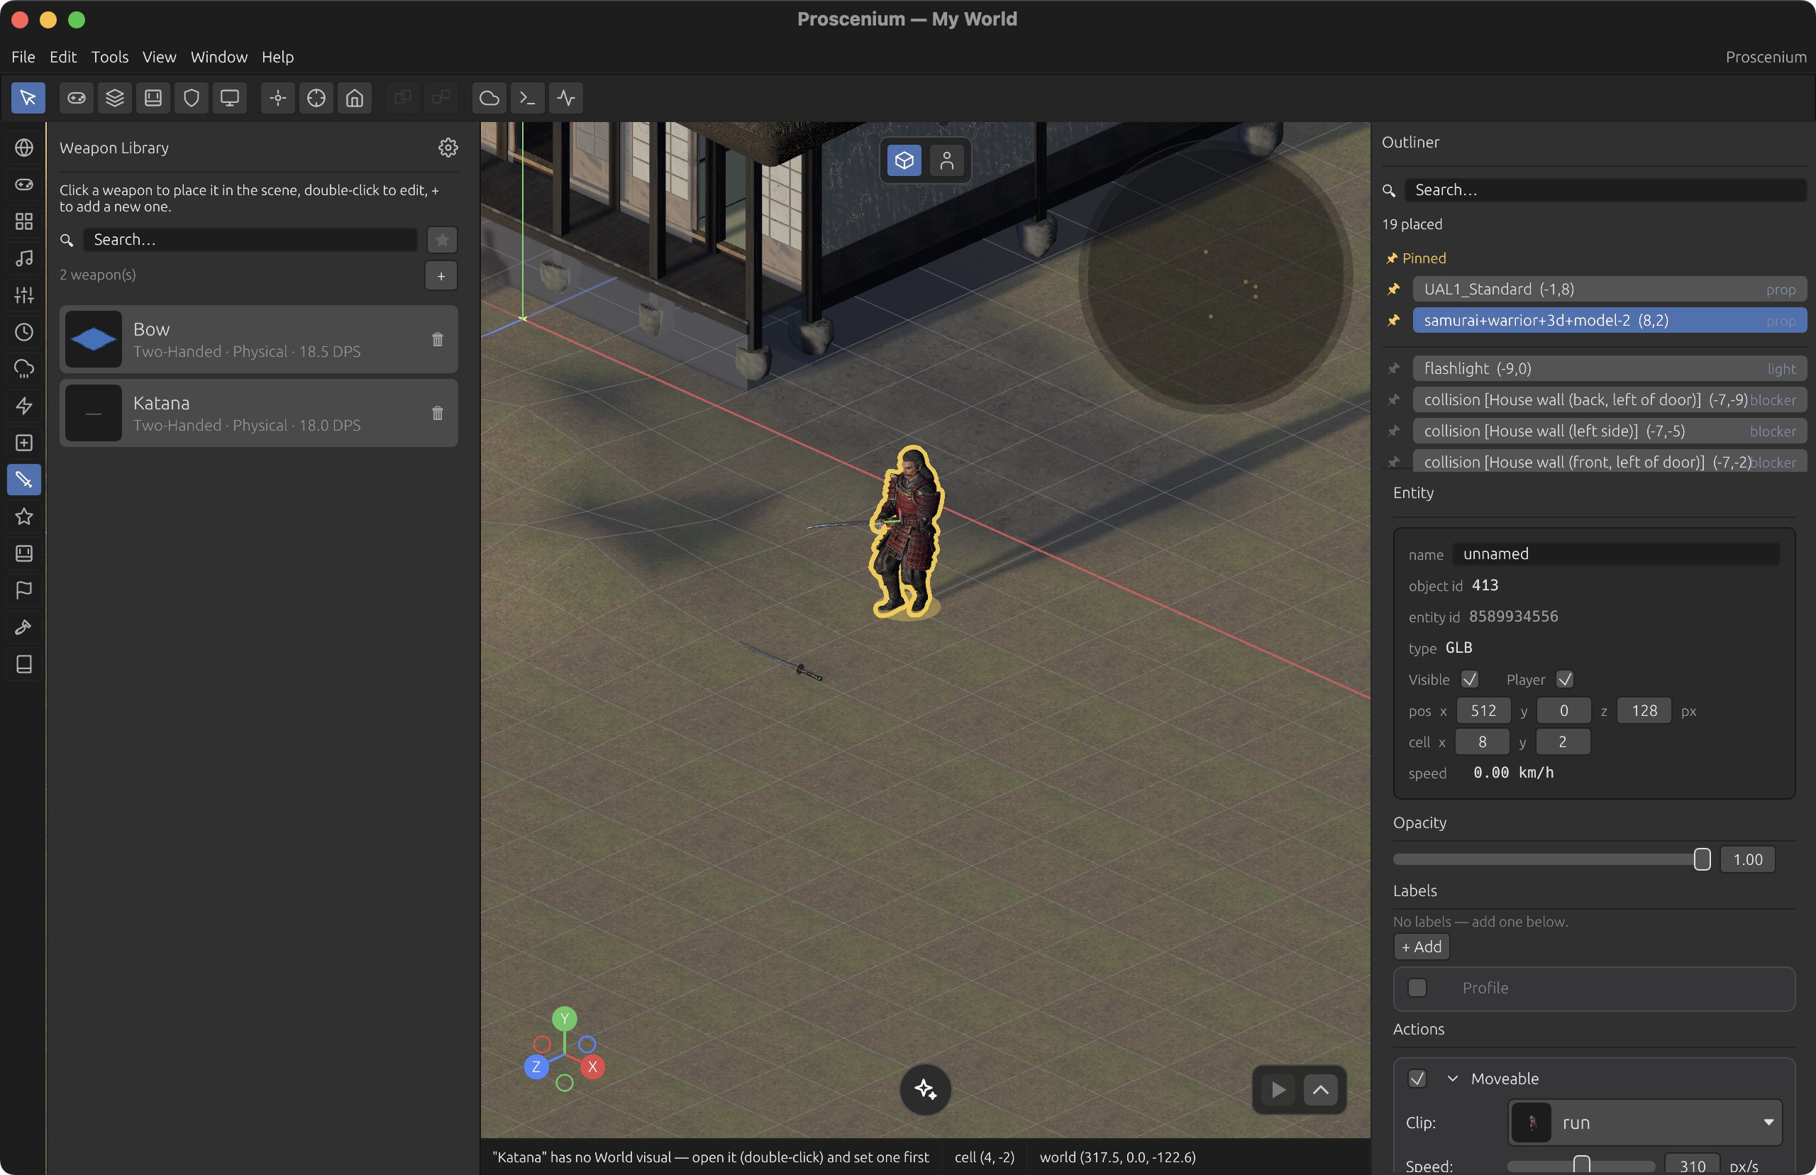The height and width of the screenshot is (1175, 1816).
Task: Open the music note sidebar panel
Action: point(24,258)
